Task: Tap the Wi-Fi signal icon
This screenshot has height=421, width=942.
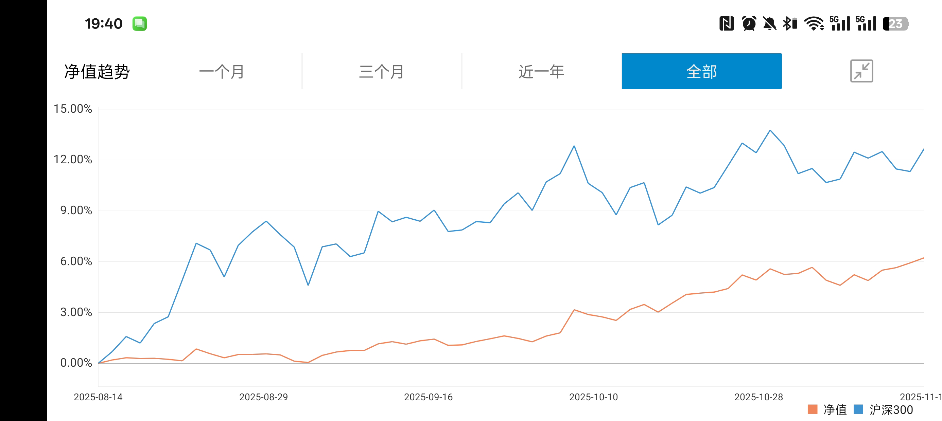Action: pos(814,24)
